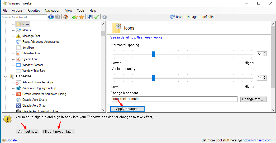Click the Statusbar Font icon
This screenshot has height=143, width=276.
pyautogui.click(x=18, y=53)
